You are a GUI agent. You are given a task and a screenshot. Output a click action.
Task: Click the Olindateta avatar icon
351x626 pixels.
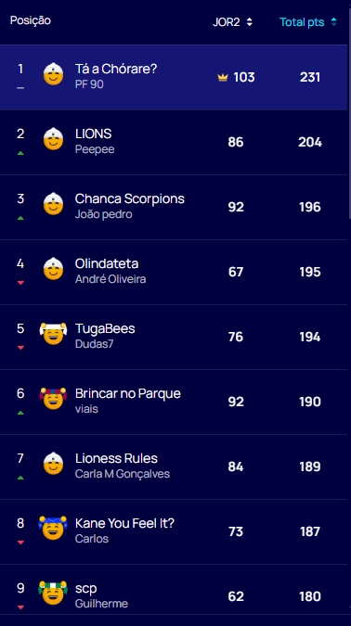pos(53,269)
